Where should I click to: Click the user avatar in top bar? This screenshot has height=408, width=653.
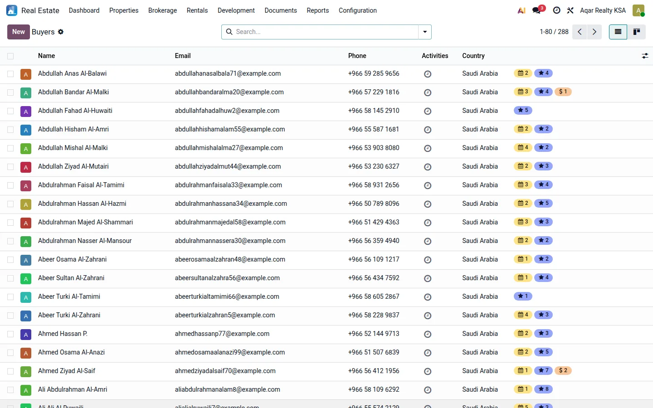pyautogui.click(x=638, y=10)
